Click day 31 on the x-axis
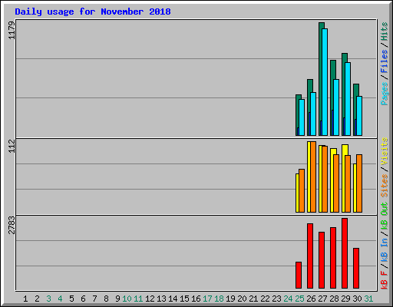 pyautogui.click(x=368, y=299)
